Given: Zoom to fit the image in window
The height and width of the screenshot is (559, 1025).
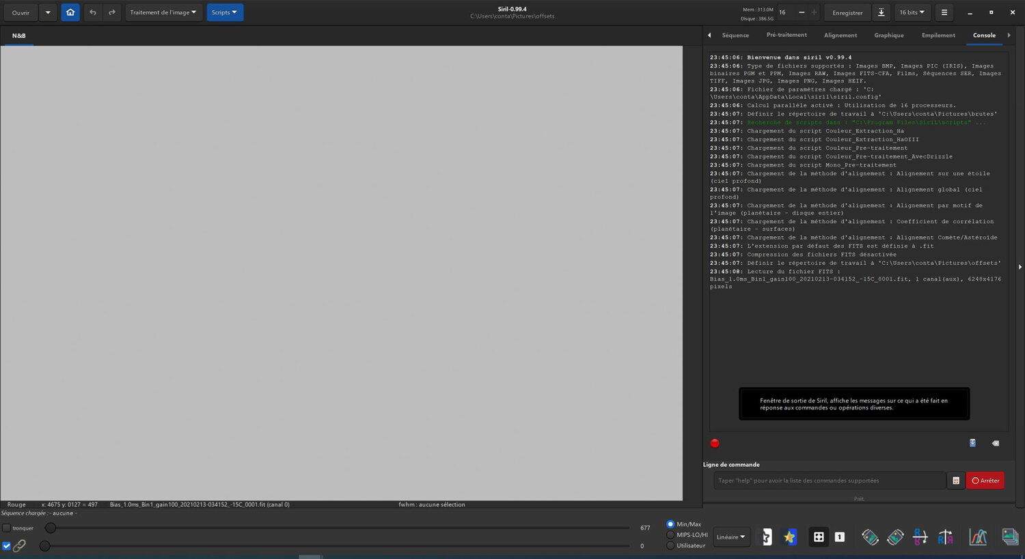Looking at the screenshot, I should tap(818, 537).
